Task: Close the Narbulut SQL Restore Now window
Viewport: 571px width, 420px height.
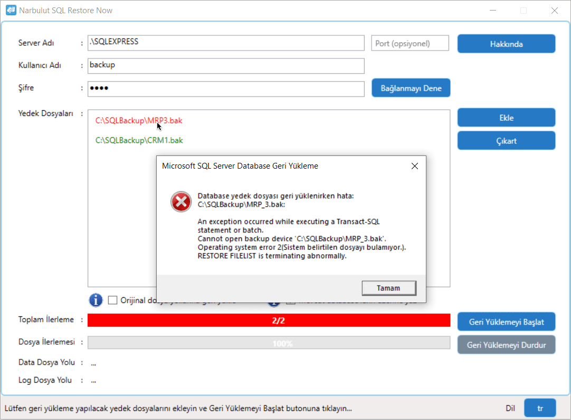Action: click(x=554, y=11)
